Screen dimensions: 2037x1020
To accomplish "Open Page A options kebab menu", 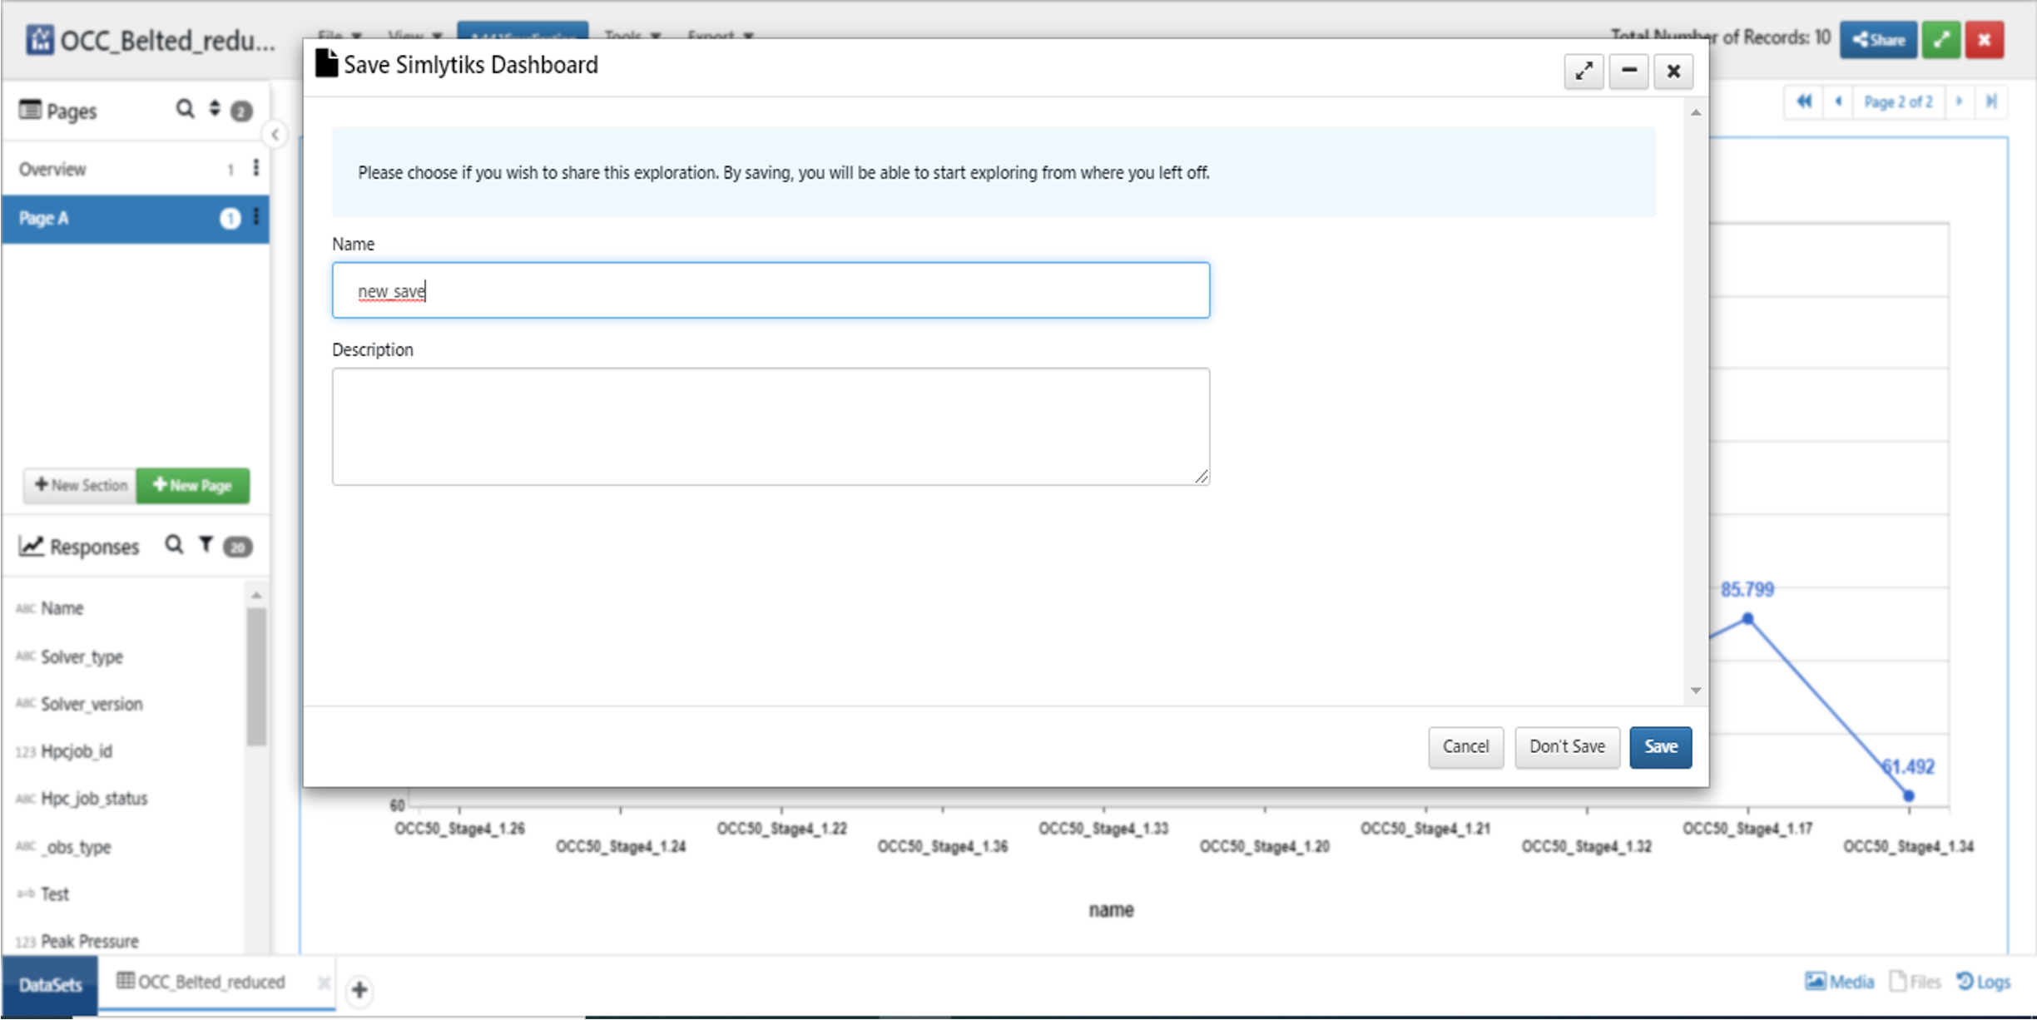I will coord(255,217).
